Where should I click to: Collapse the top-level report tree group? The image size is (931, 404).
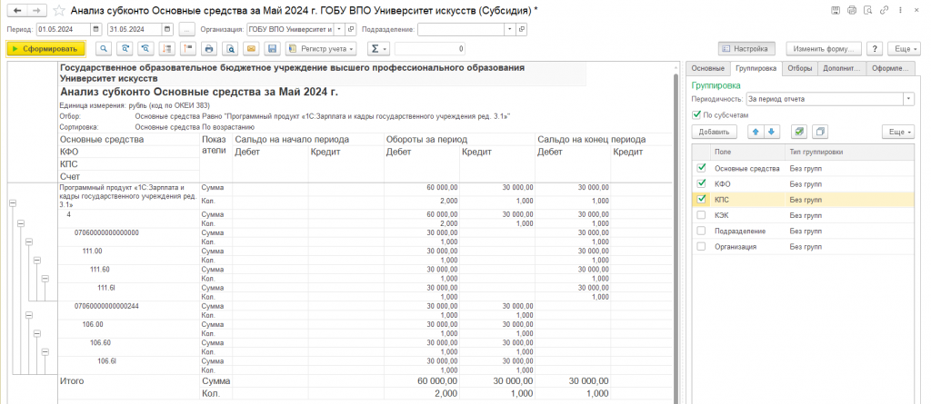tap(12, 202)
